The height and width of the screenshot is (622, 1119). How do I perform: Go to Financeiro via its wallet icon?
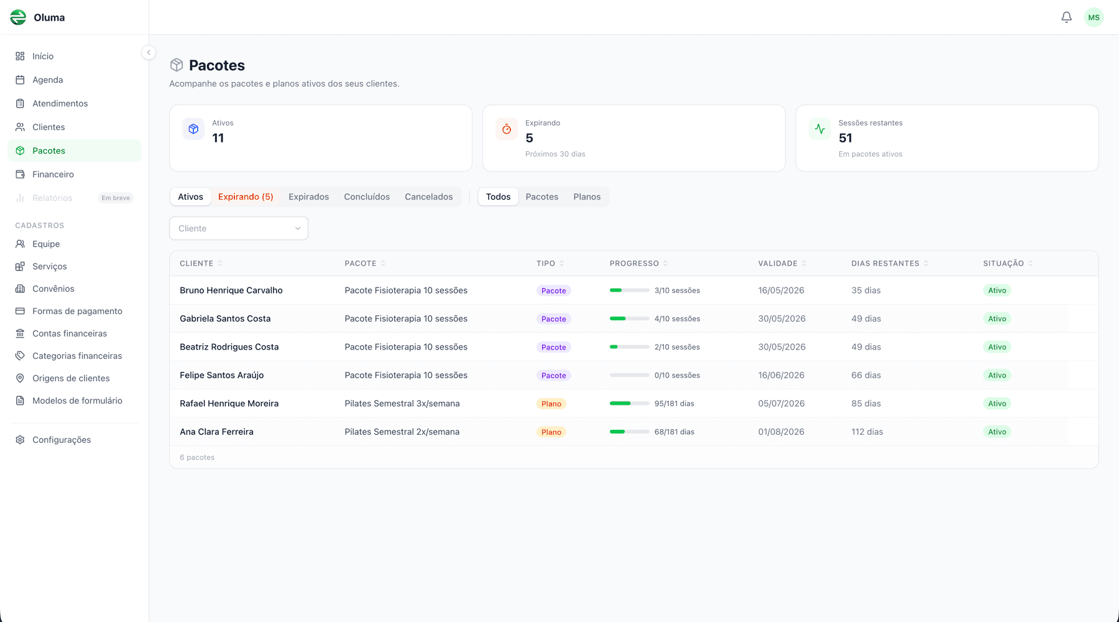pyautogui.click(x=20, y=174)
